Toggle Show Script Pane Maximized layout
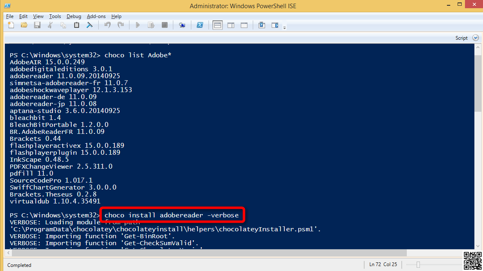 coord(244,25)
